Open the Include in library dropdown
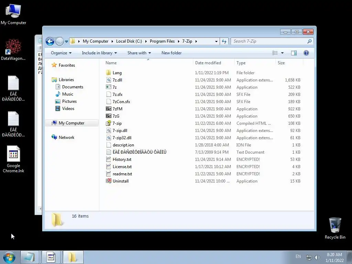 pos(99,53)
